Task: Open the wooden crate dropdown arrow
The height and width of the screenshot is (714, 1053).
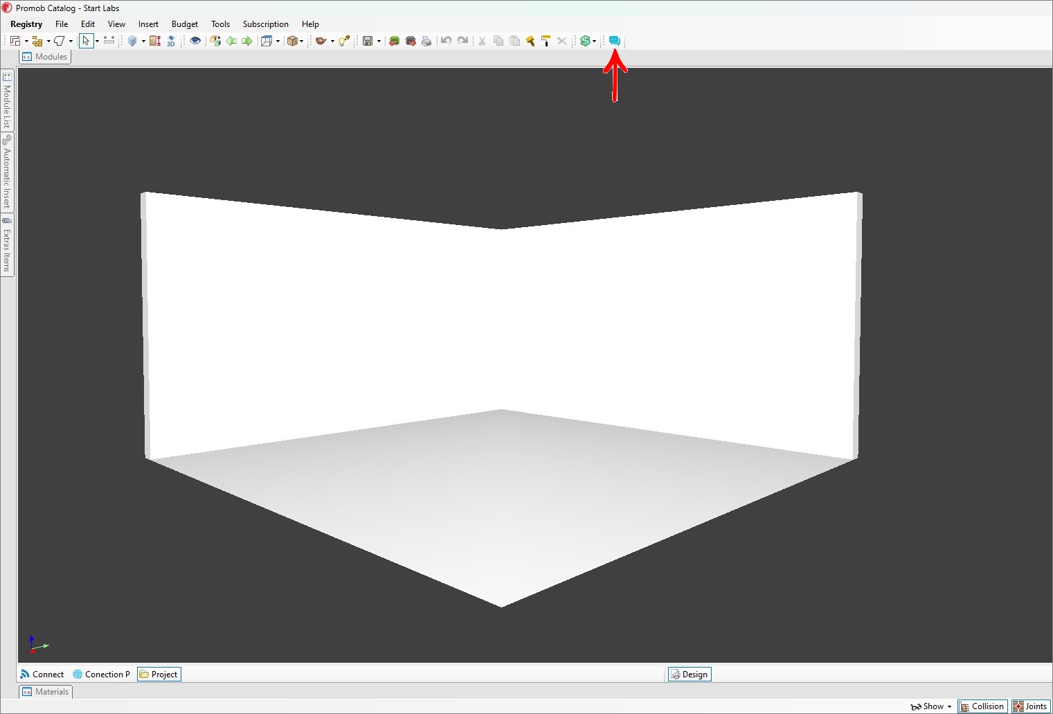Action: click(x=302, y=41)
